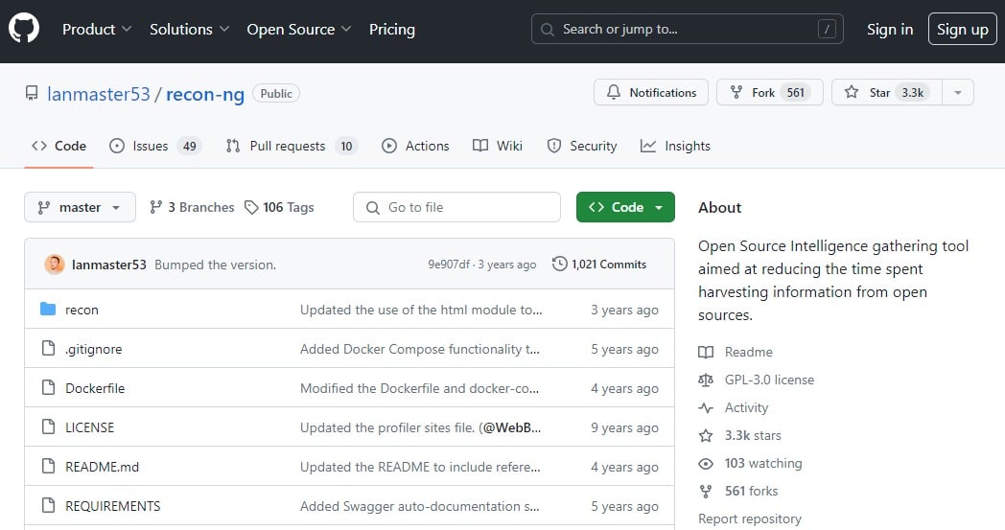This screenshot has width=1005, height=530.
Task: Click the Notifications bell button
Action: [x=650, y=92]
